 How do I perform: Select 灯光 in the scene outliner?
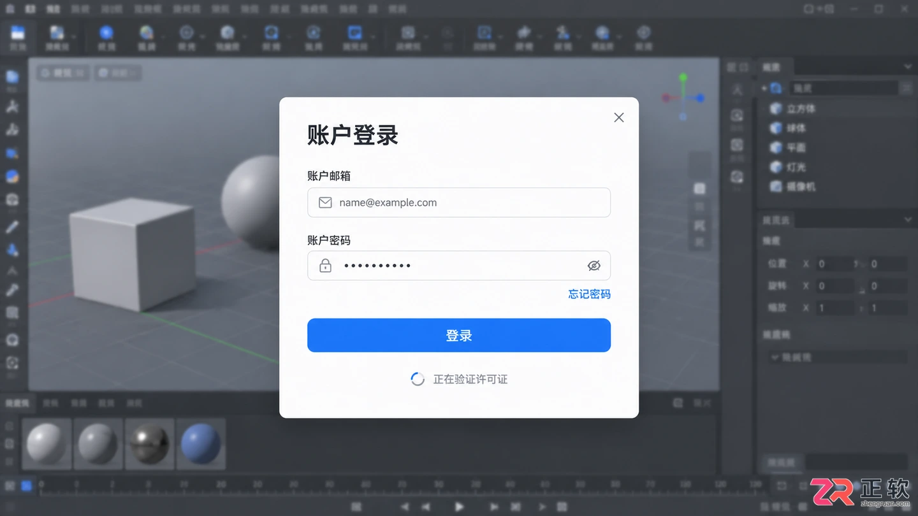[x=796, y=167]
